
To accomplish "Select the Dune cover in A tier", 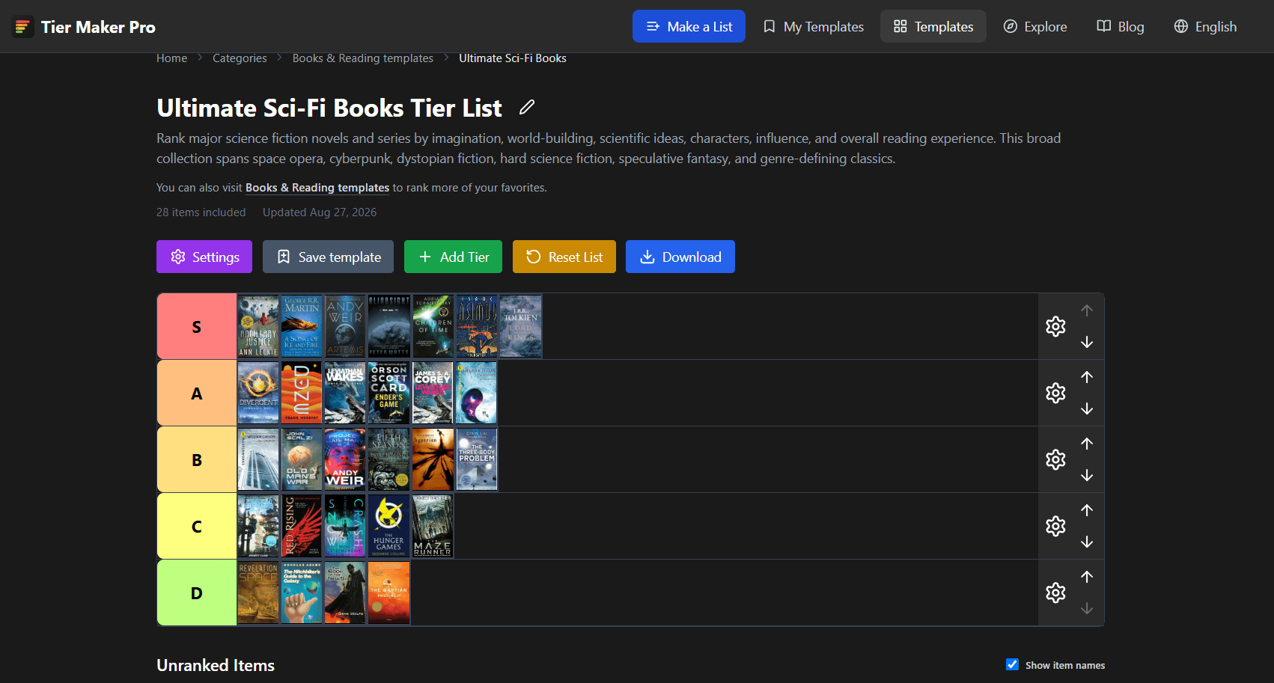I will click(x=302, y=393).
